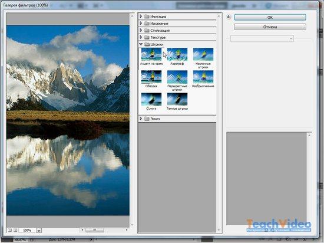Image resolution: width=324 pixels, height=243 pixels.
Task: Collapse the Штрихи folder triangle
Action: coord(141,44)
